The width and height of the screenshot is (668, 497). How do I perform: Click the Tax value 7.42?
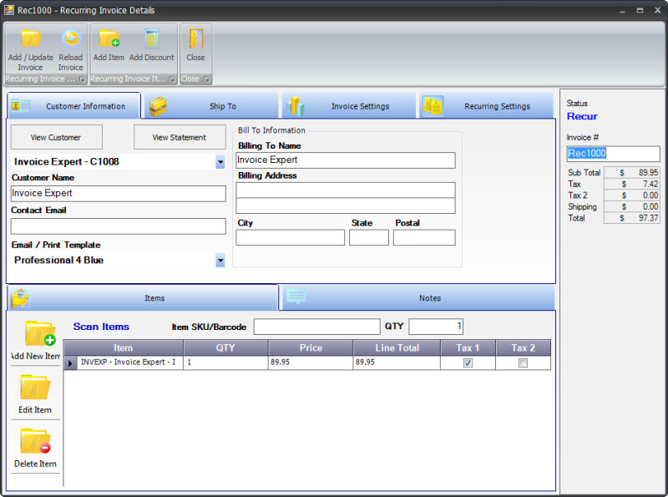pos(632,184)
